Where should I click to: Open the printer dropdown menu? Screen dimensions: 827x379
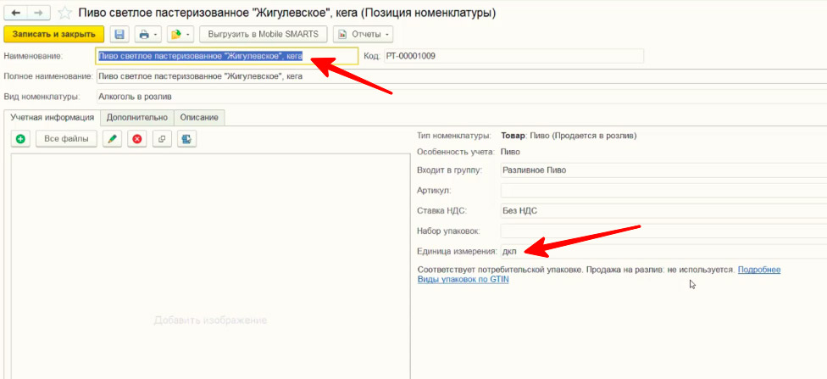click(x=147, y=34)
